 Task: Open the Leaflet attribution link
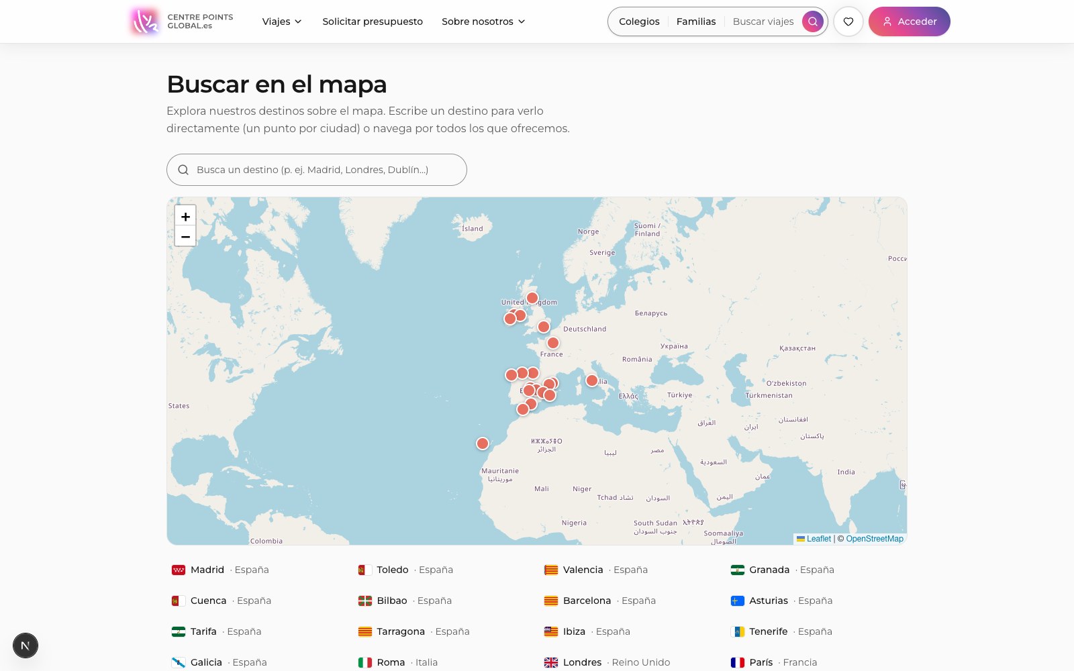(814, 539)
